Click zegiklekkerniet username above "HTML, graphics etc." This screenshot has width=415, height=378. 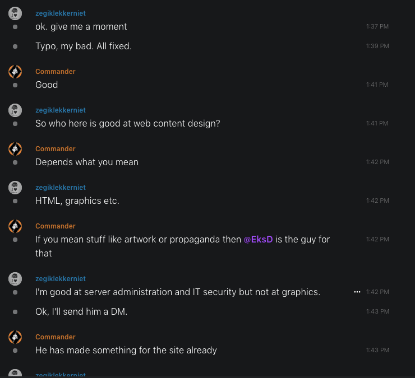pos(61,188)
